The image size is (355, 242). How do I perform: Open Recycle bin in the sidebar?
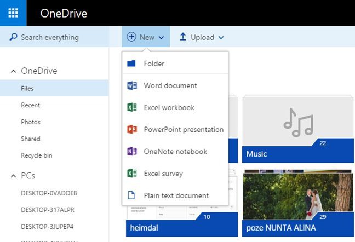coord(37,155)
